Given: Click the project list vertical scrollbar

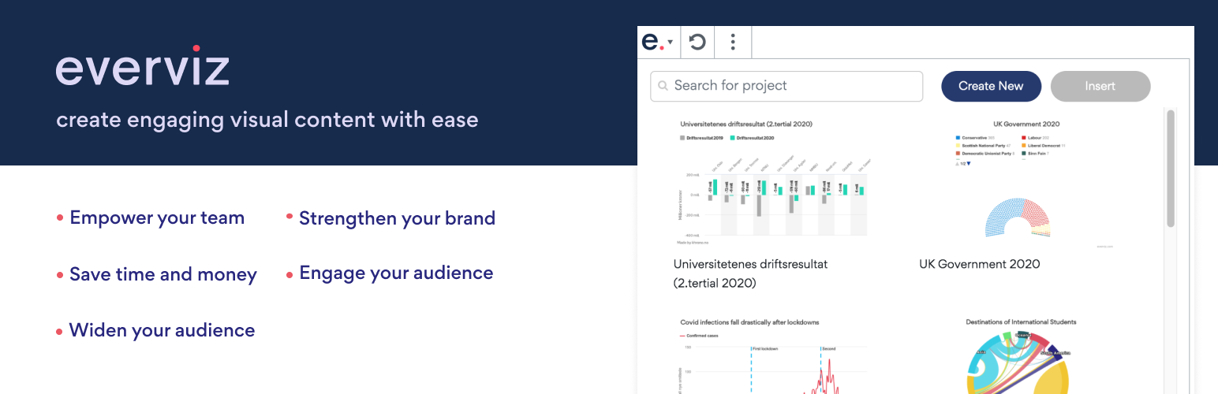Looking at the screenshot, I should click(1171, 169).
